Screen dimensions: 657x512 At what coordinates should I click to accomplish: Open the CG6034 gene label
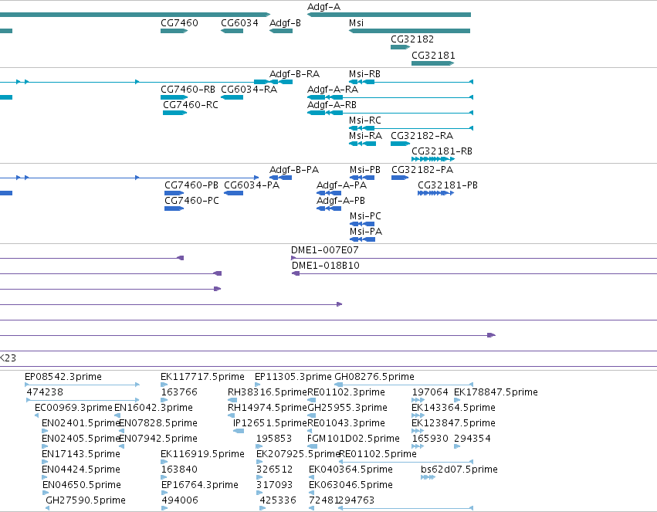(x=239, y=23)
